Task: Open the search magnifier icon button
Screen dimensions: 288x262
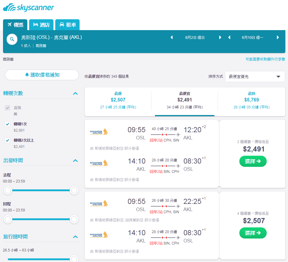Action: [x=12, y=39]
